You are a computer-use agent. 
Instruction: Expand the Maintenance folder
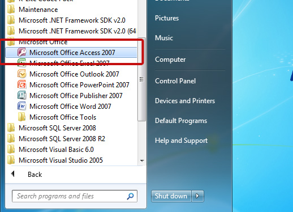(x=38, y=10)
